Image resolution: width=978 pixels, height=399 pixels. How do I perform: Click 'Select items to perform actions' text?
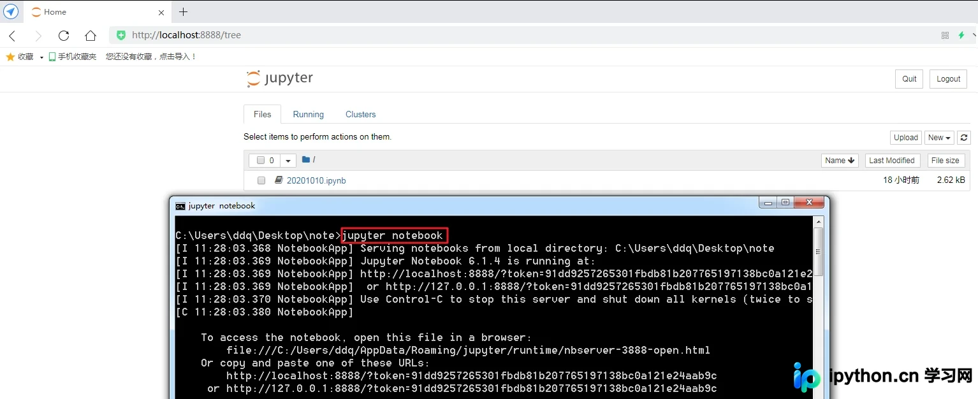[317, 137]
